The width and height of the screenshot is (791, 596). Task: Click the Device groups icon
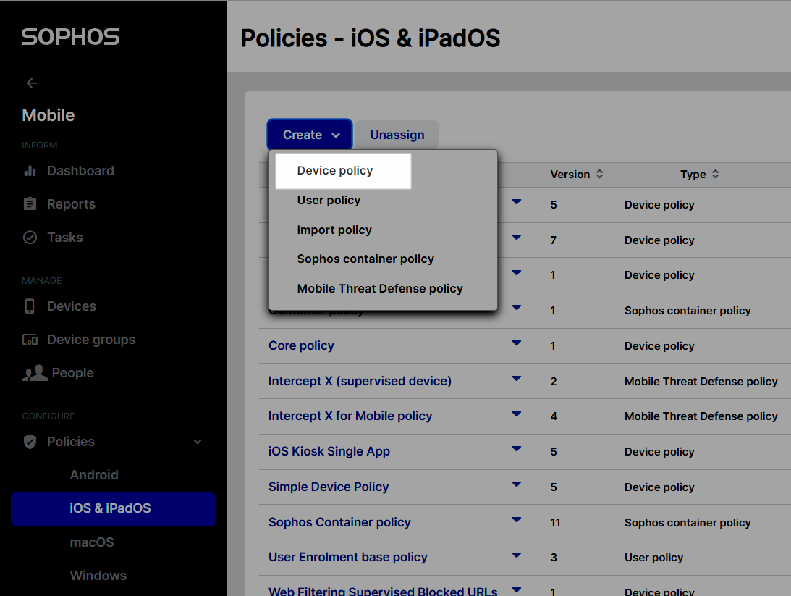tap(30, 340)
